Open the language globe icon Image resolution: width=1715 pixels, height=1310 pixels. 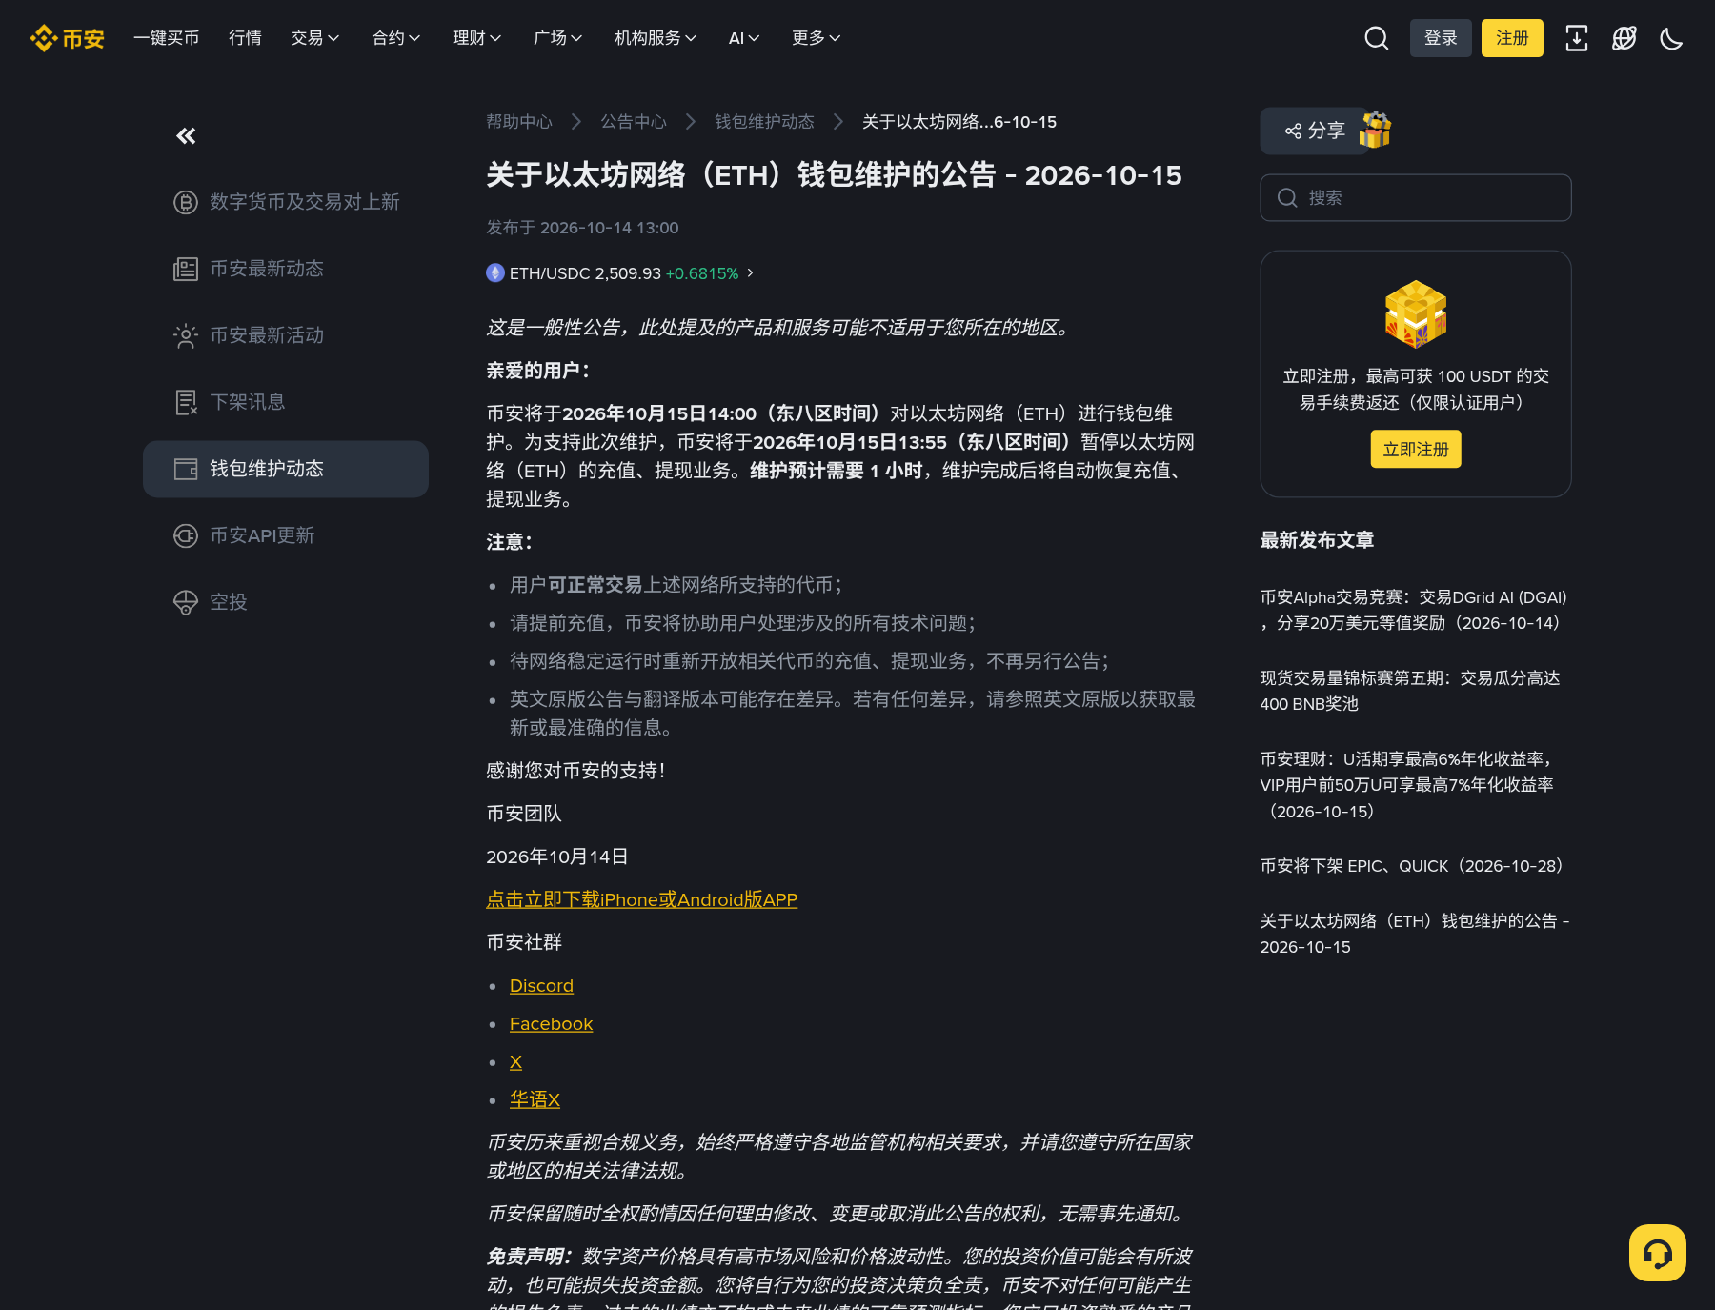1624,38
